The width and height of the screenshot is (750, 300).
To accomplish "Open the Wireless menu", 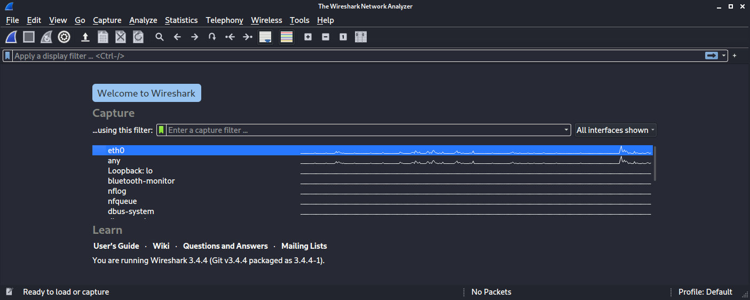I will [266, 20].
